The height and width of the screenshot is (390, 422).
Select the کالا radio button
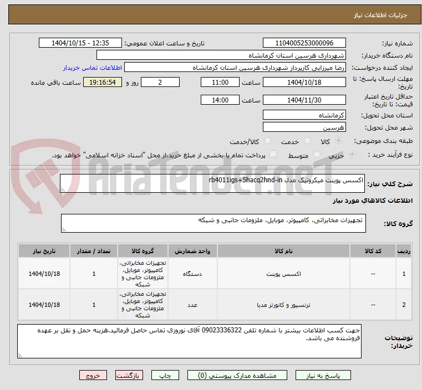(x=338, y=141)
